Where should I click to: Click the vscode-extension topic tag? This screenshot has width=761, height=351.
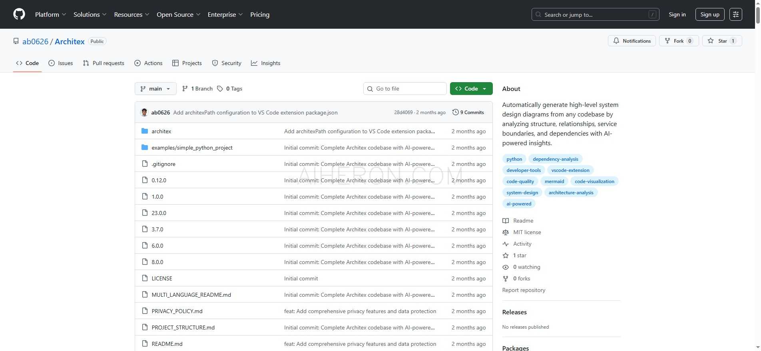[x=570, y=170]
